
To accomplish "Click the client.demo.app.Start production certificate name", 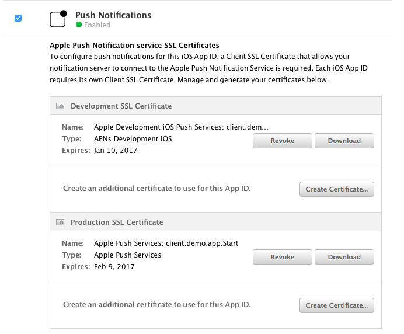I will (166, 243).
